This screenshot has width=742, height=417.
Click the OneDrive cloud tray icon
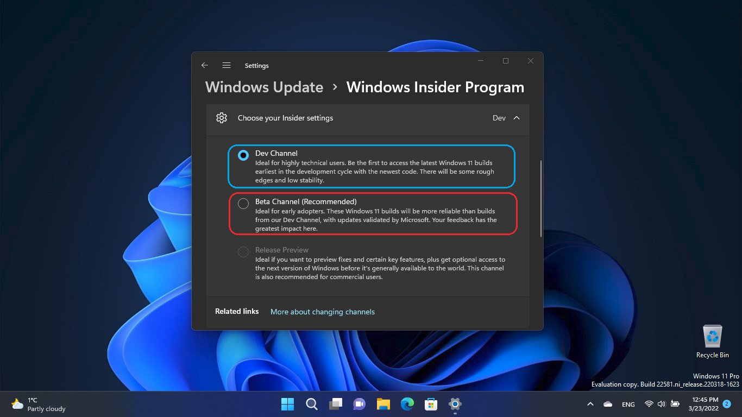coord(608,404)
